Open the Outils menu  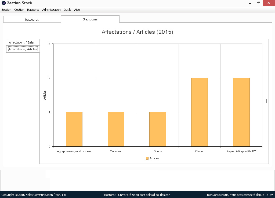[x=67, y=10]
